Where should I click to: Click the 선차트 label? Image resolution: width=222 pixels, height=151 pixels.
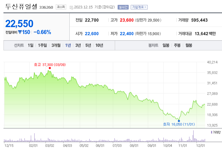(x=19, y=45)
